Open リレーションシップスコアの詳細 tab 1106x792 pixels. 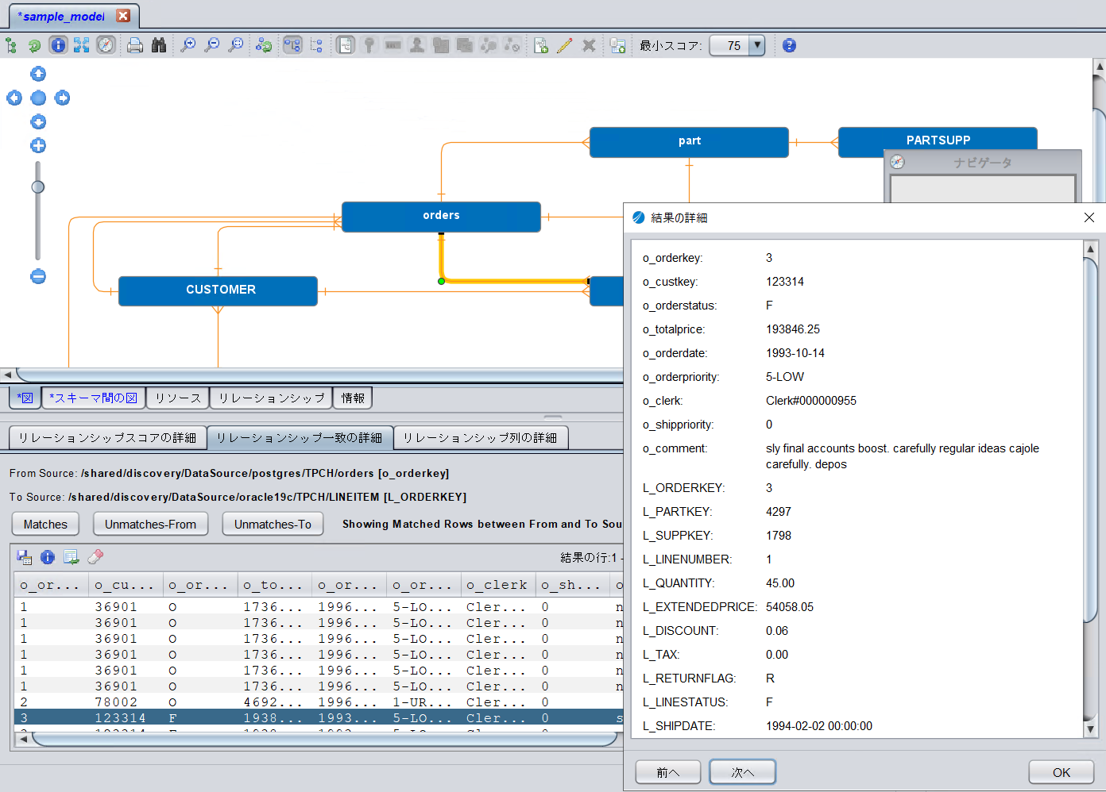[107, 437]
